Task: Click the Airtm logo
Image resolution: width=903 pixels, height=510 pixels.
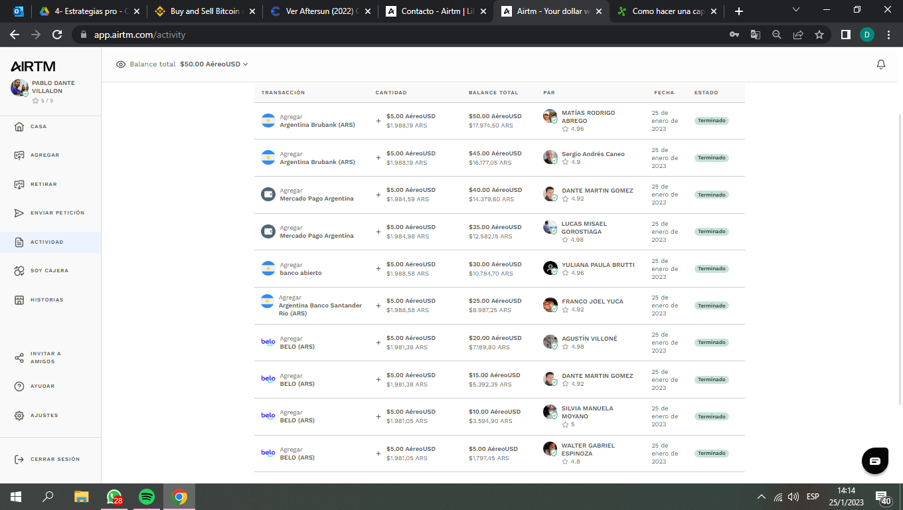Action: (x=33, y=66)
